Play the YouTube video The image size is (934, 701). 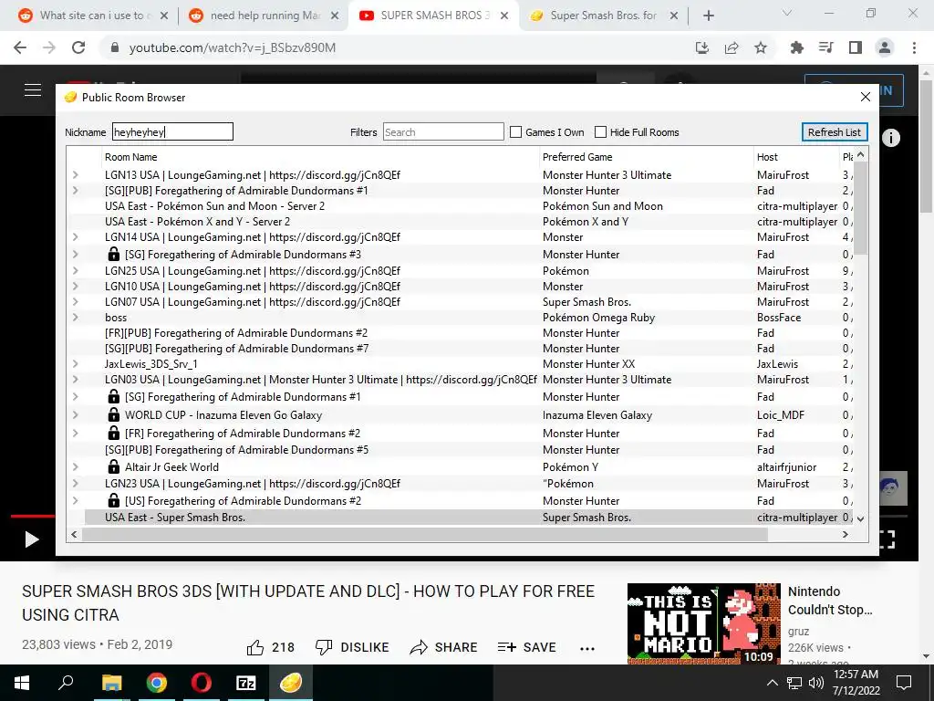[x=31, y=539]
